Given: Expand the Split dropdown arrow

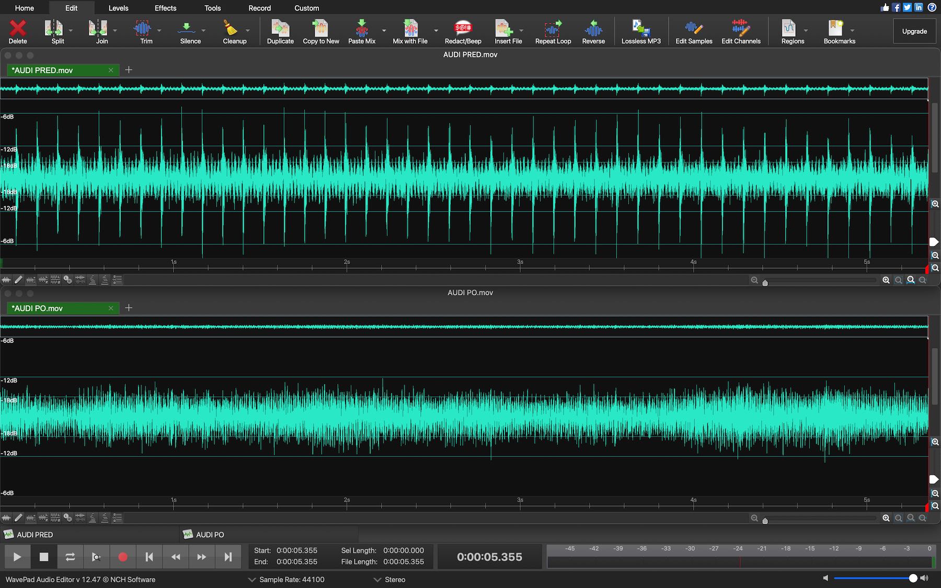Looking at the screenshot, I should [71, 30].
